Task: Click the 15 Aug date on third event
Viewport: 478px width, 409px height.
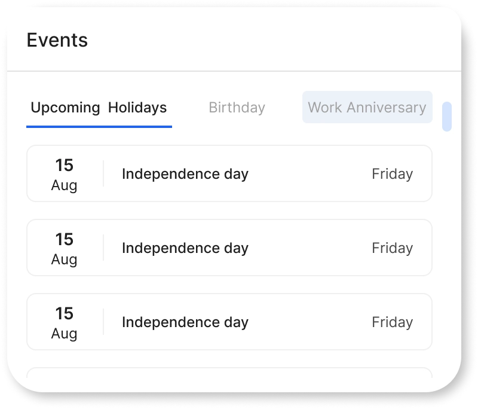Action: click(64, 322)
